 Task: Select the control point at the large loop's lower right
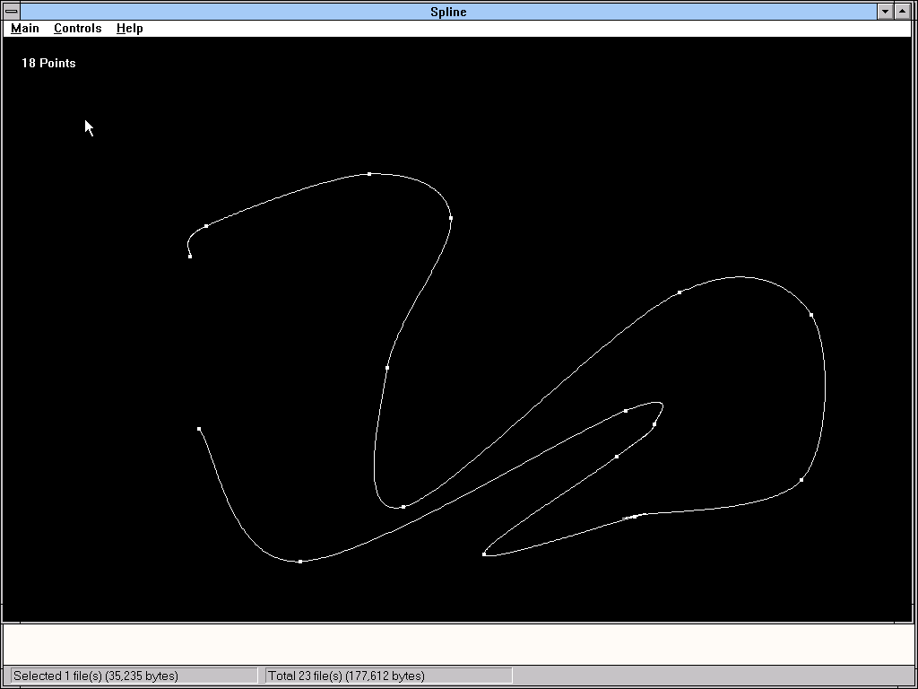click(801, 480)
